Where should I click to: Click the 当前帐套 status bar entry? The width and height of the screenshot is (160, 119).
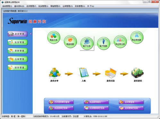tap(14, 116)
